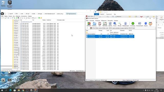Viewport: 164px width, 92px height.
Task: Click WinRAR Delete (Удалить) toolbar icon
Action: click(x=110, y=24)
